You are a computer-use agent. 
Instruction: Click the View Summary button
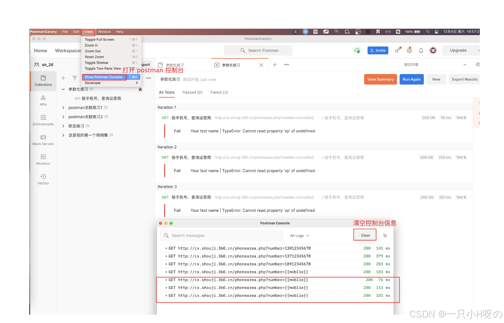click(x=380, y=79)
